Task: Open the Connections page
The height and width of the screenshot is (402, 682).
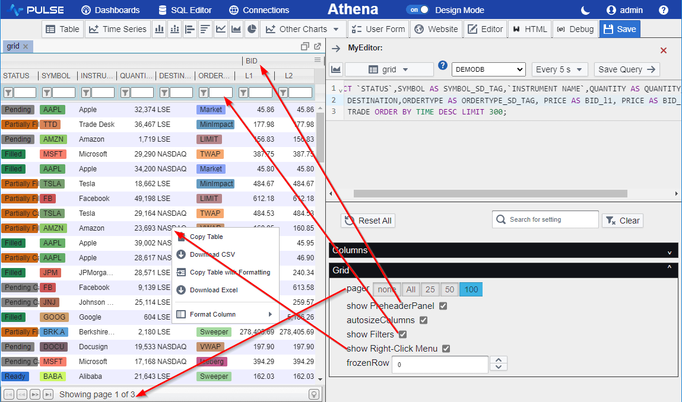Action: pos(259,10)
